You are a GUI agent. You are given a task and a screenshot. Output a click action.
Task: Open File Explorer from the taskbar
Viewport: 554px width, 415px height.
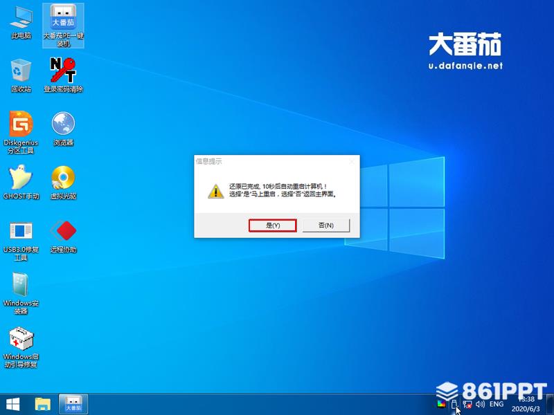tap(43, 405)
